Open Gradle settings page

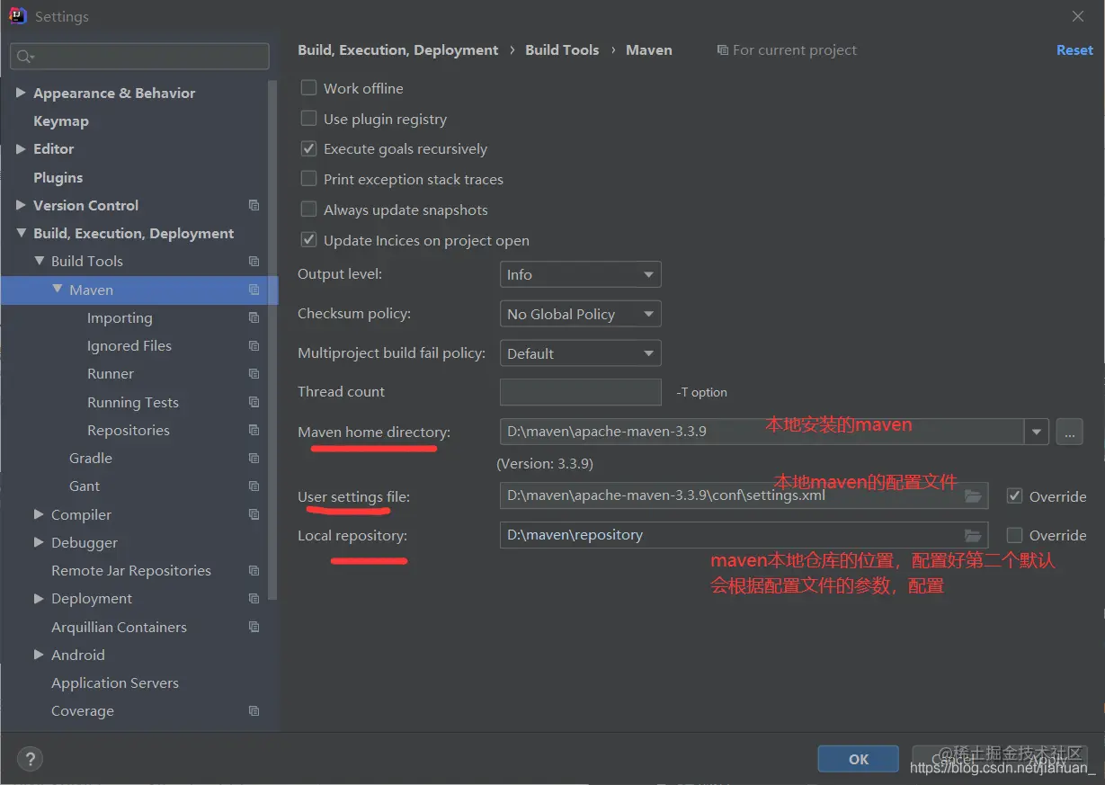point(91,458)
